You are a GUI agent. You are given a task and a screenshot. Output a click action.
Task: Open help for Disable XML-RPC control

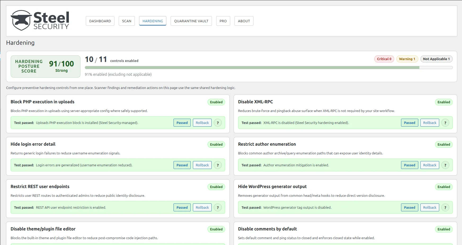tap(445, 123)
